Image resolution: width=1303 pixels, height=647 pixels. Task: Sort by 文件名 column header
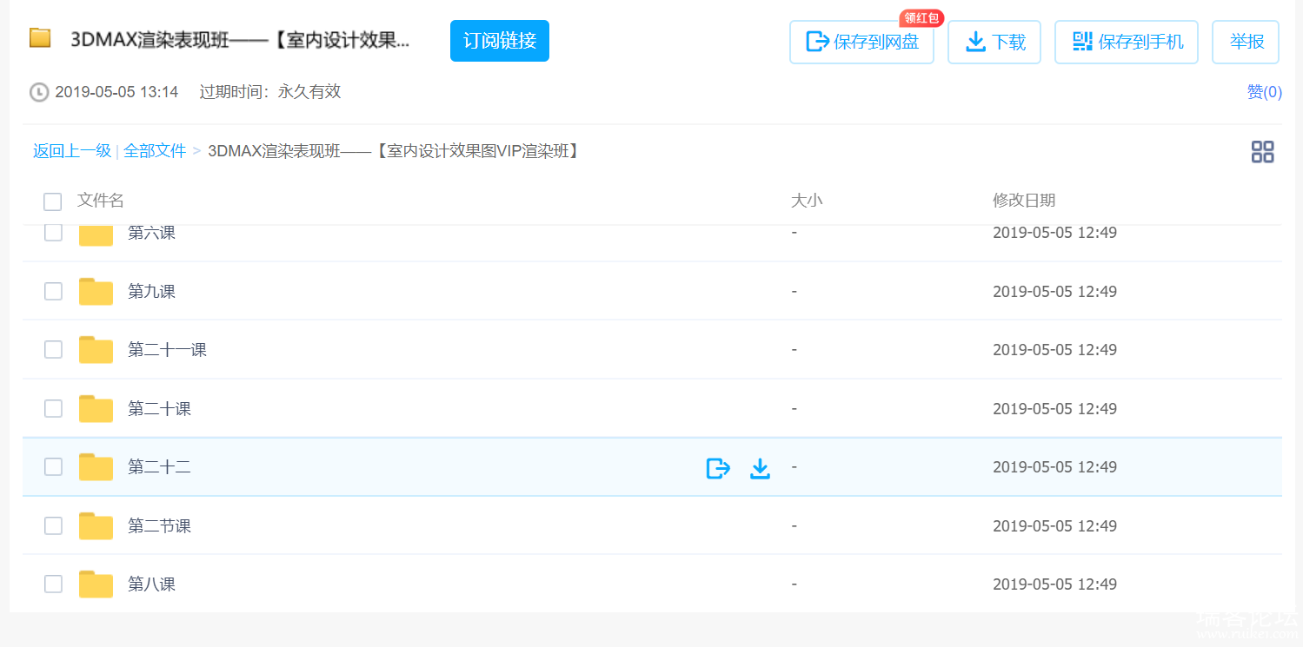point(101,201)
